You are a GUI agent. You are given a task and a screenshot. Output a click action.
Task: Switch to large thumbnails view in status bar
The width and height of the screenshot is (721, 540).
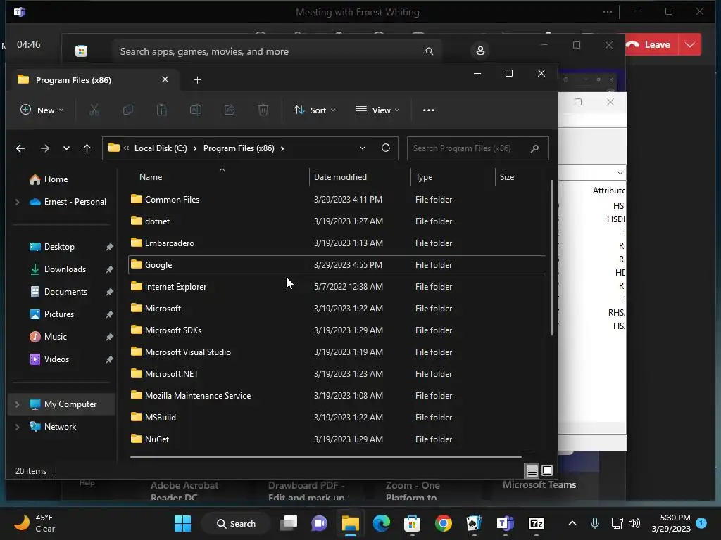pos(546,470)
